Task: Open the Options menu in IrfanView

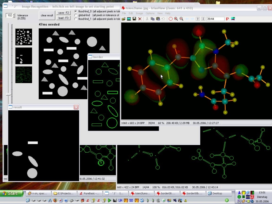Action: [x=150, y=13]
